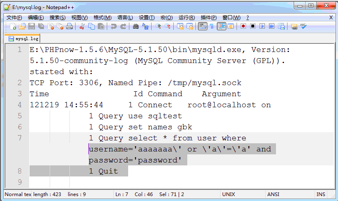
Task: Open Find dialog with binoculars icon
Action: point(136,27)
